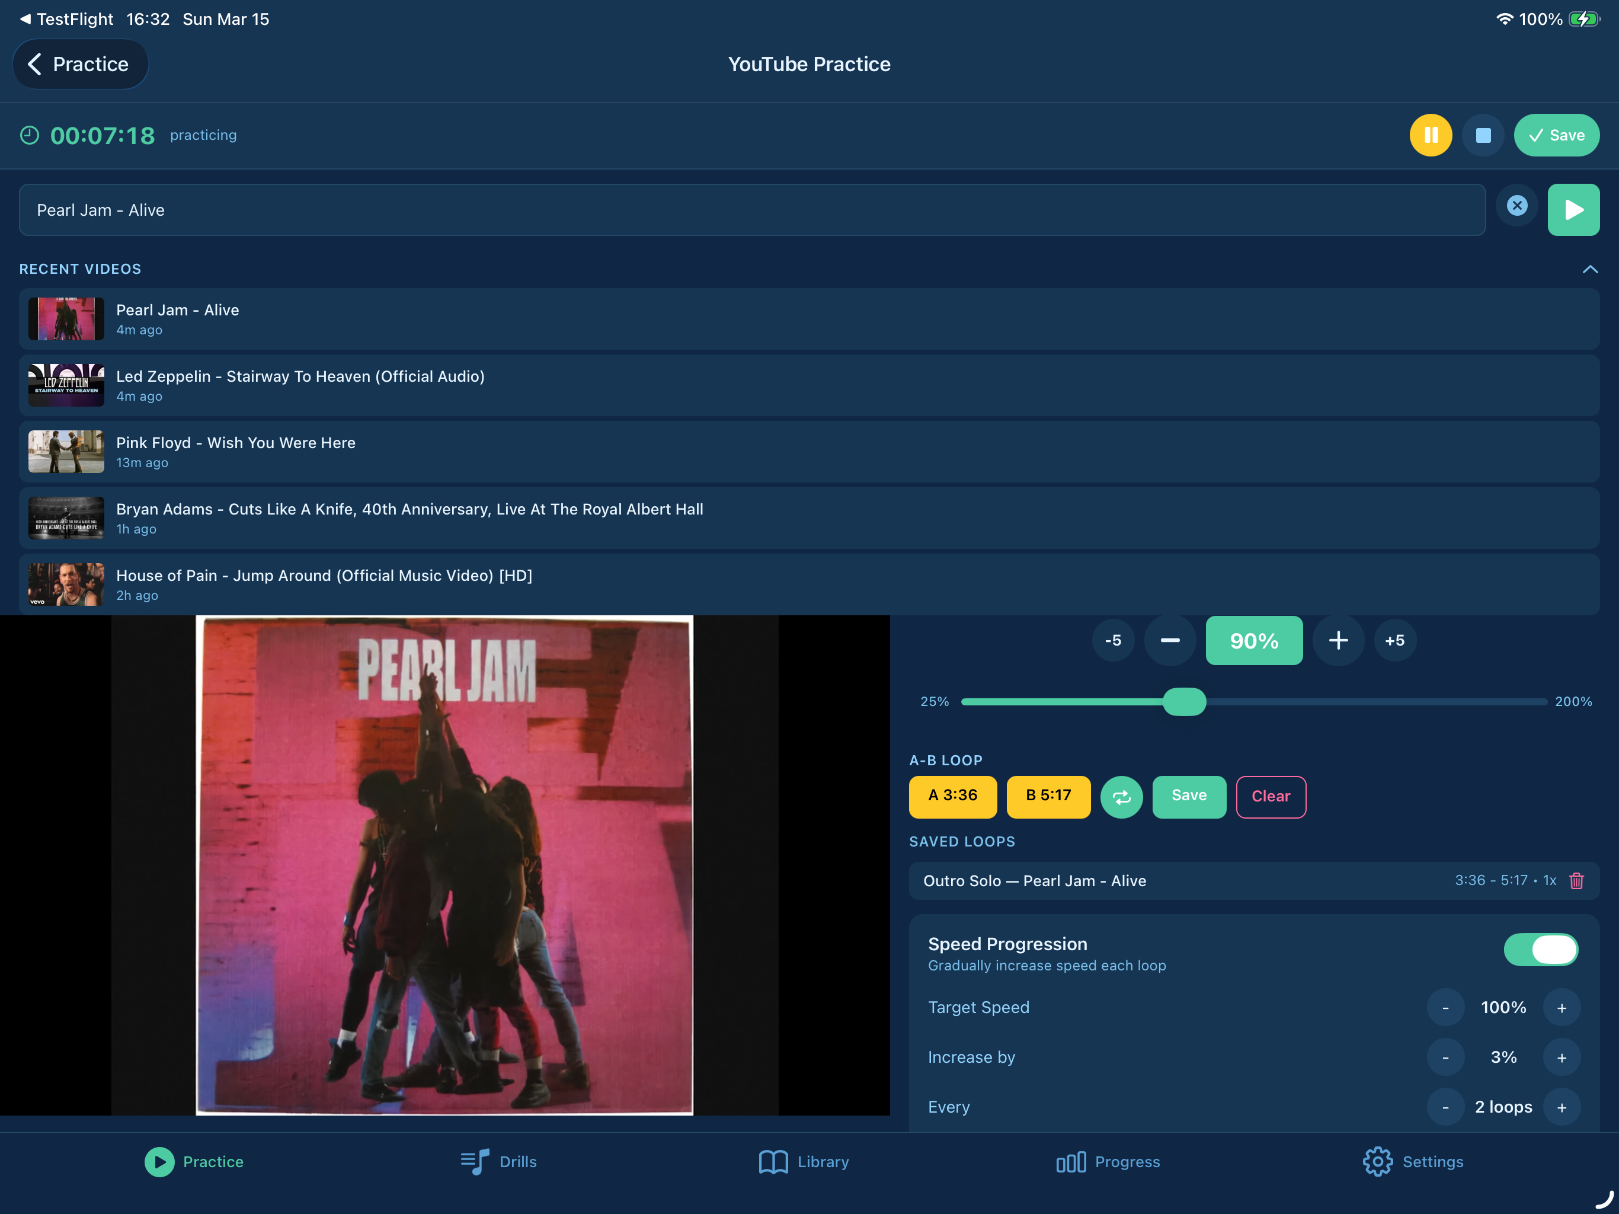
Task: Increase Target Speed value
Action: [1561, 1008]
